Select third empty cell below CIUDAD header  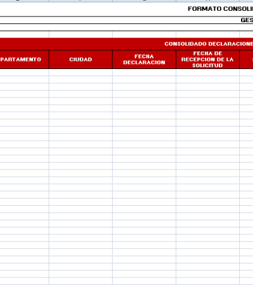point(80,87)
